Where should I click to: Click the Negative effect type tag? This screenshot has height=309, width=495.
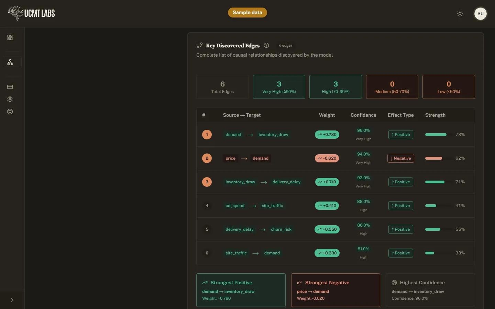(x=401, y=158)
